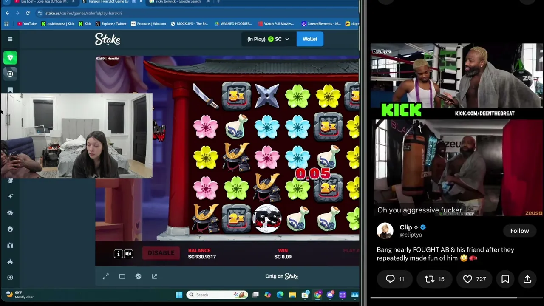Launch Microsoft Edge from the taskbar
544x306 pixels.
point(280,295)
